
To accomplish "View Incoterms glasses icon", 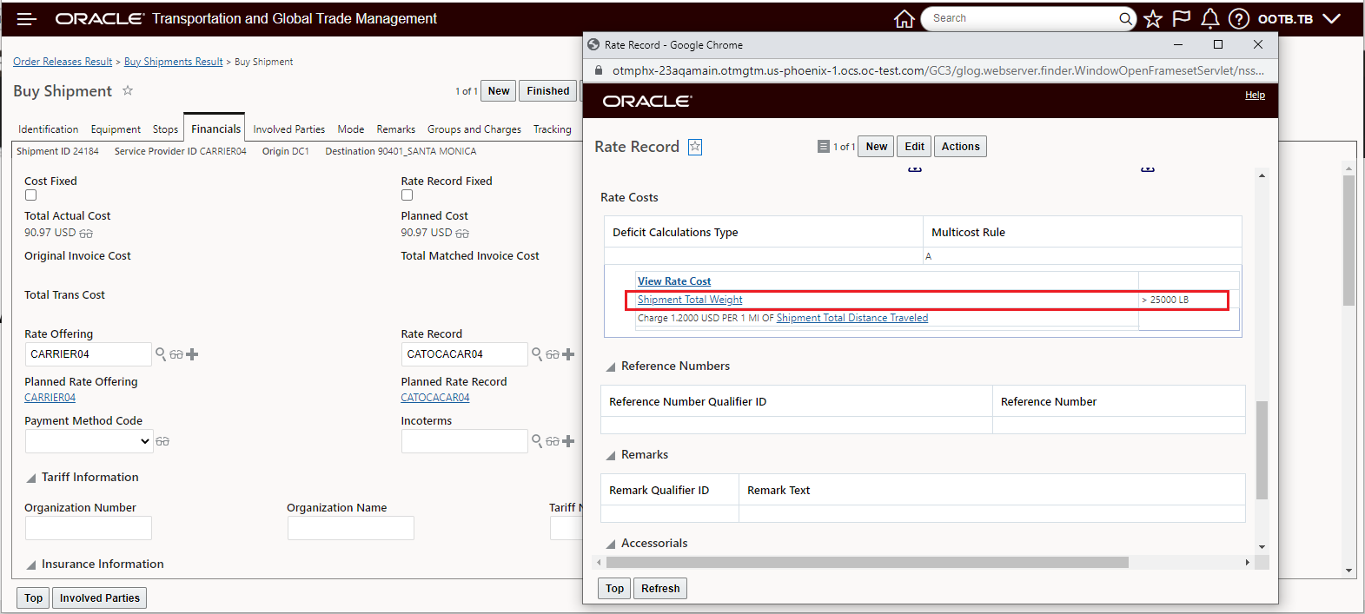I will click(x=553, y=442).
